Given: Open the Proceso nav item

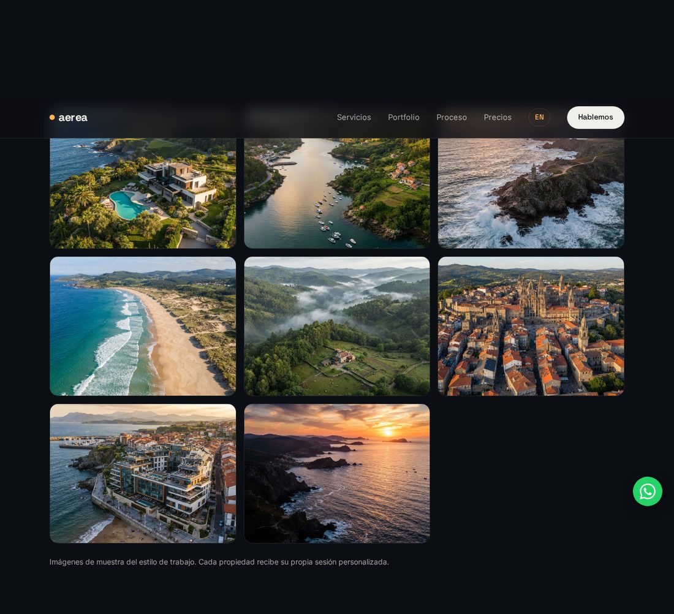Looking at the screenshot, I should tap(452, 118).
